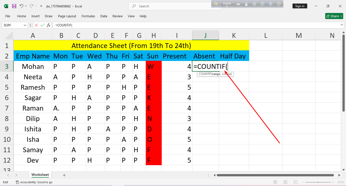
Task: Click the zoom slider in status bar
Action: (x=318, y=182)
